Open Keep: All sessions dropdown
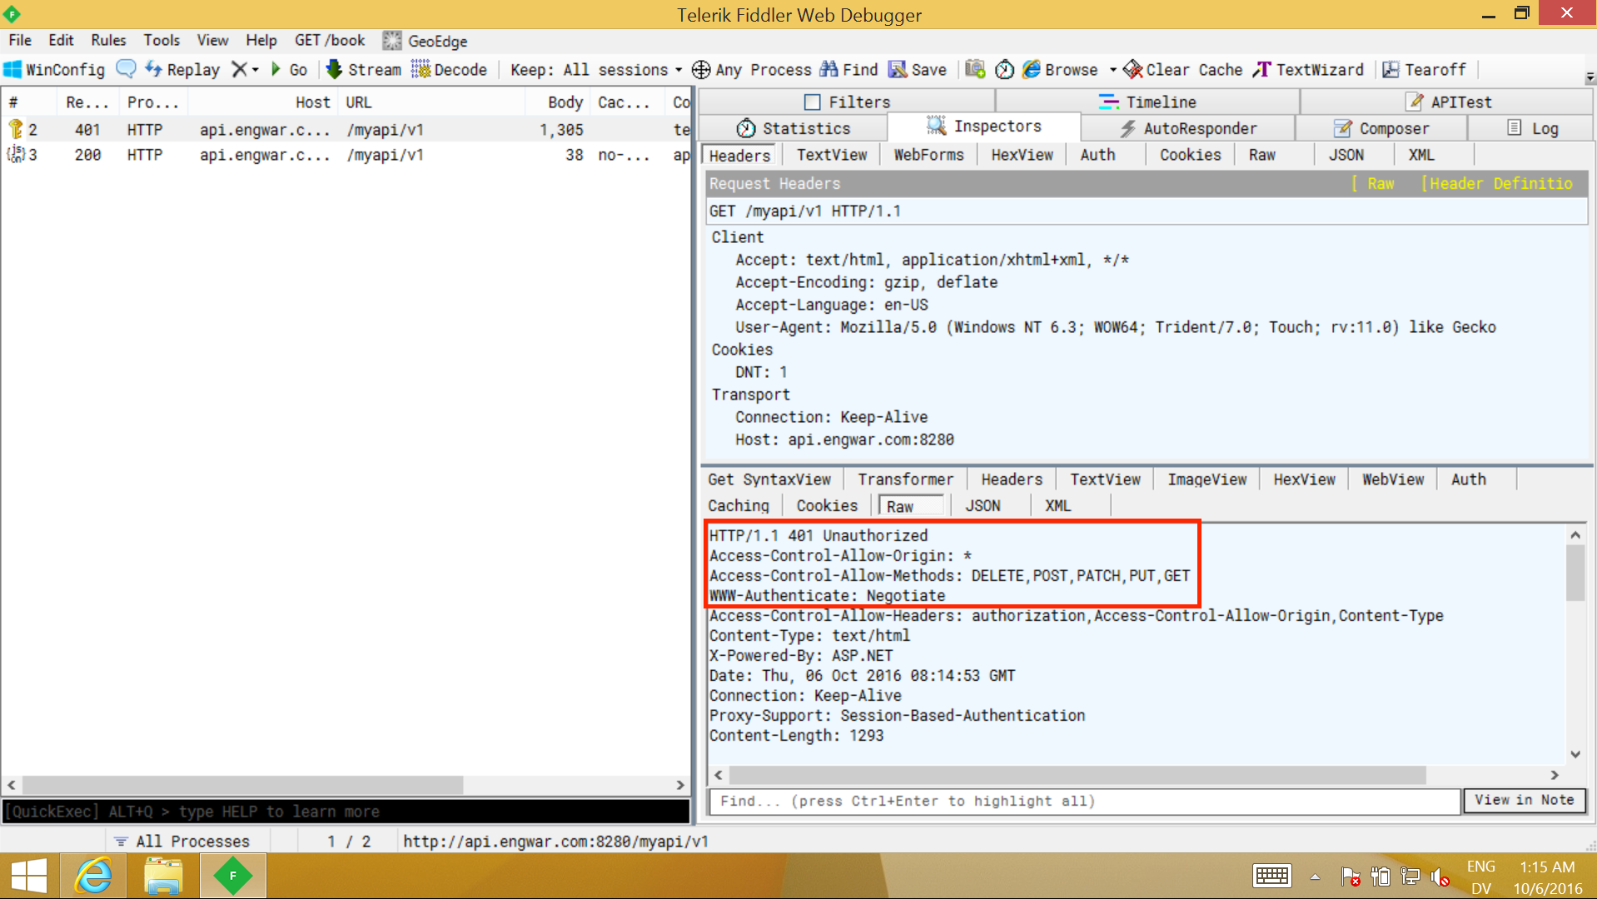Image resolution: width=1597 pixels, height=899 pixels. pyautogui.click(x=596, y=70)
